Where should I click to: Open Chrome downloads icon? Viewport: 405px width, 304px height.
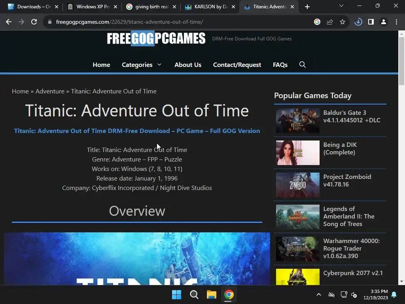(x=358, y=22)
